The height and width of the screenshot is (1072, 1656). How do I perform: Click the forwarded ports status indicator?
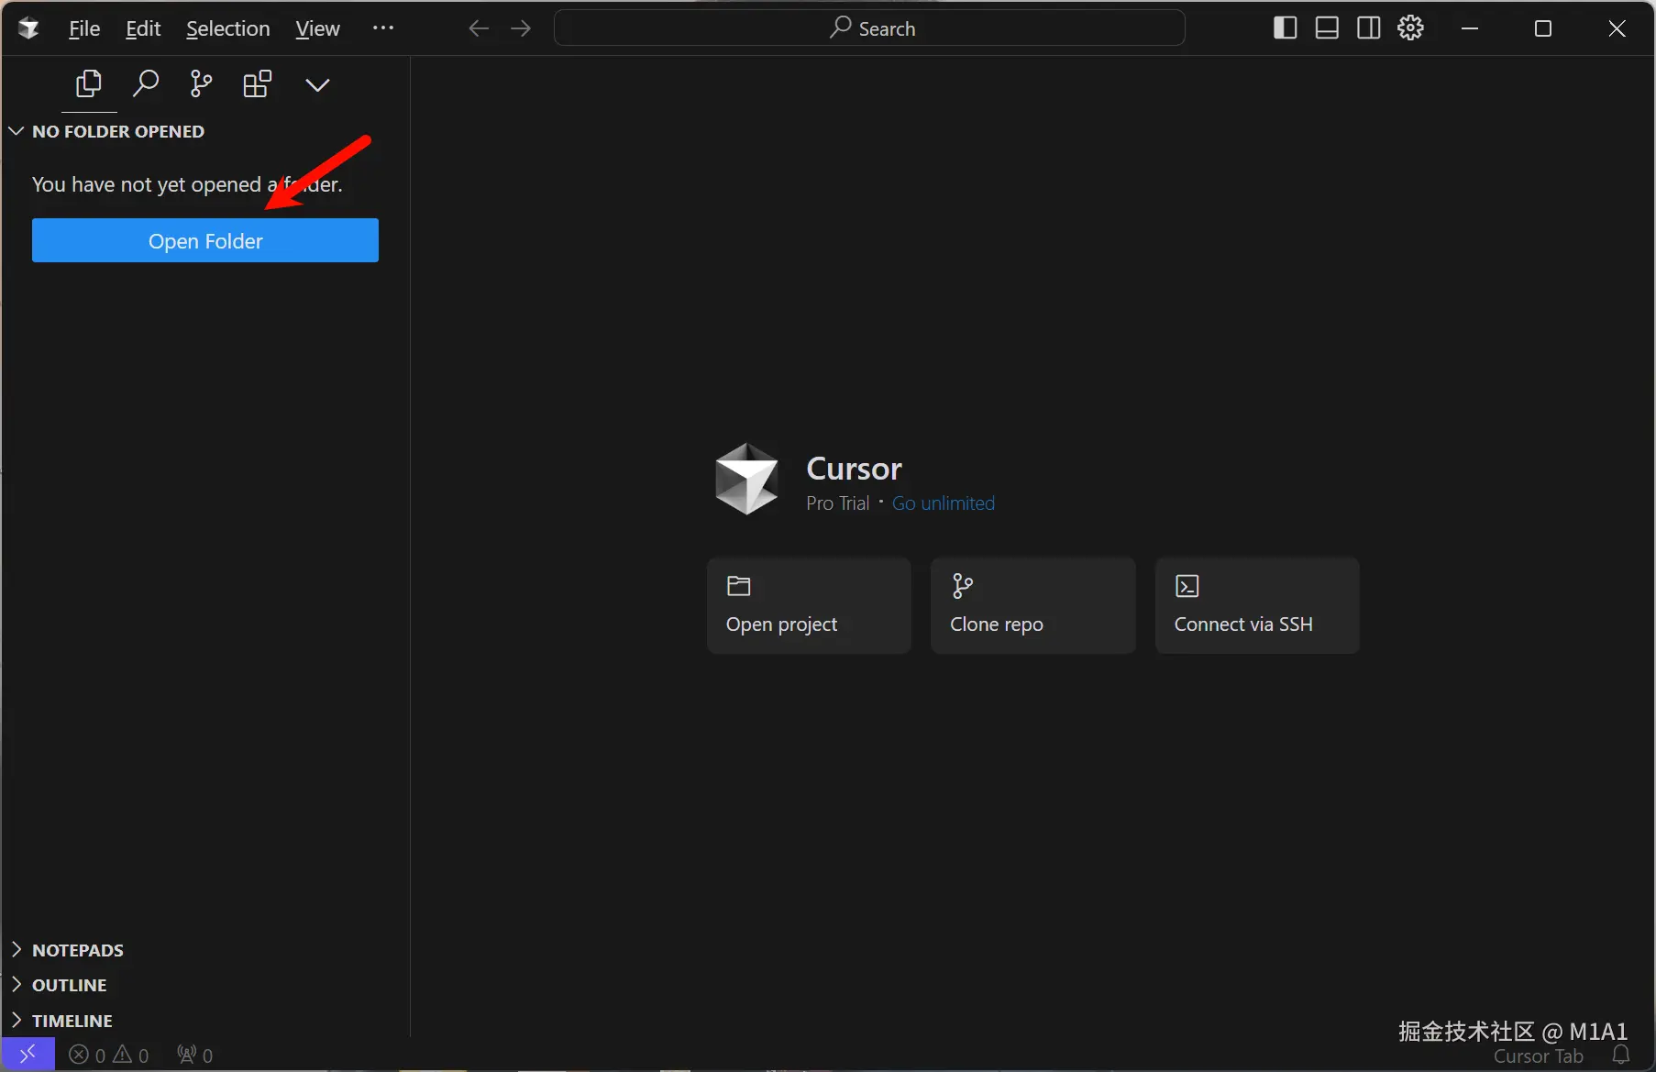pyautogui.click(x=195, y=1055)
